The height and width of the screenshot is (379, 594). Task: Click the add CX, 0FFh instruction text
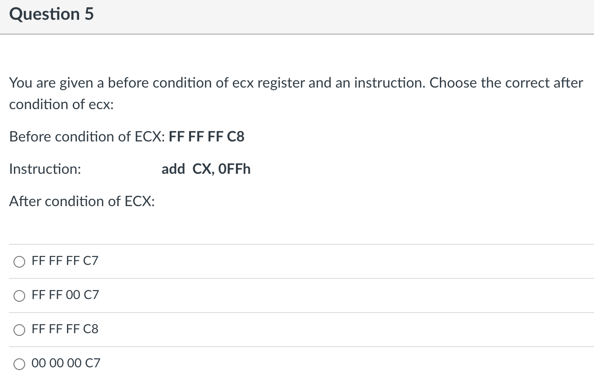(x=206, y=169)
